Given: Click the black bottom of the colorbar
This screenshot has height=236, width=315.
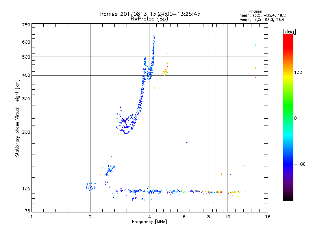Looking at the screenshot, I should pos(288,198).
